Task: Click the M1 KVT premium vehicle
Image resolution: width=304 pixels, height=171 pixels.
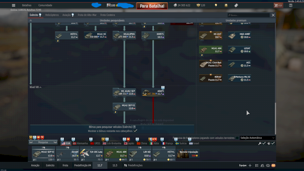Action: point(211,35)
